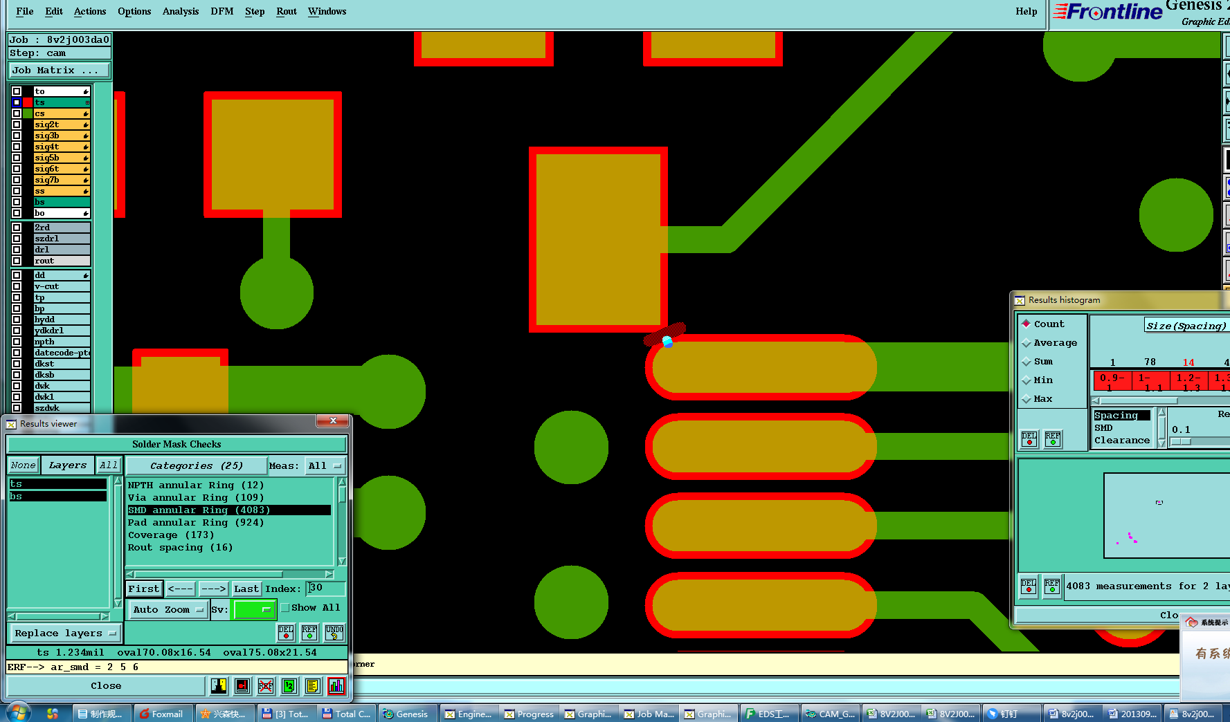Open the histogram icon in Results viewer
This screenshot has height=722, width=1230.
tap(336, 686)
